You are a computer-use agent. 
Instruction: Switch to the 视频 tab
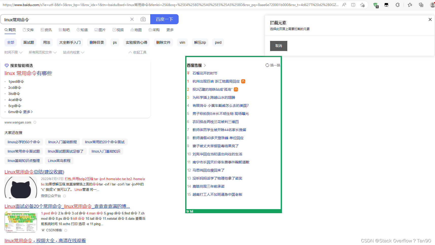pyautogui.click(x=118, y=30)
